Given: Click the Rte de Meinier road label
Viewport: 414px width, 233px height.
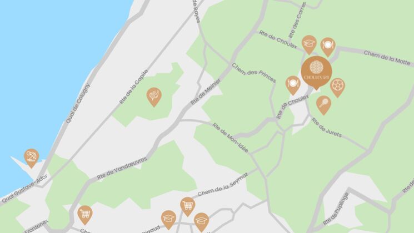Looking at the screenshot, I should pos(206,92).
